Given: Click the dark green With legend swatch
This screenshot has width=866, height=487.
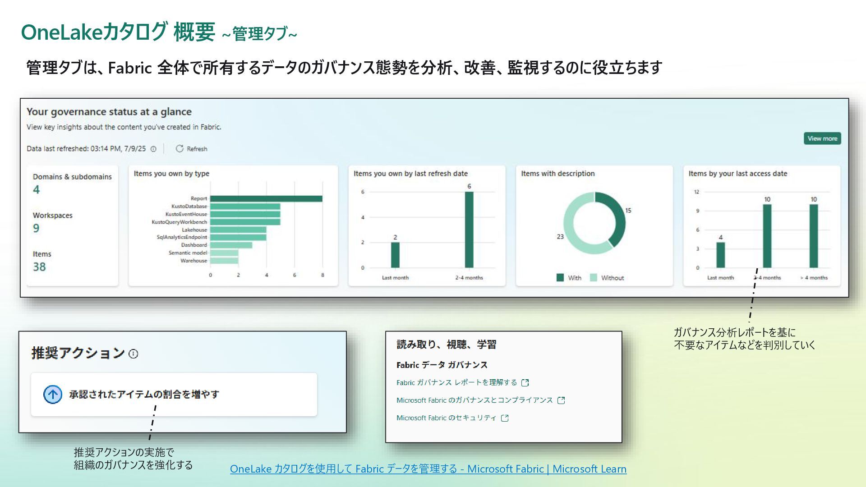Looking at the screenshot, I should tap(560, 278).
